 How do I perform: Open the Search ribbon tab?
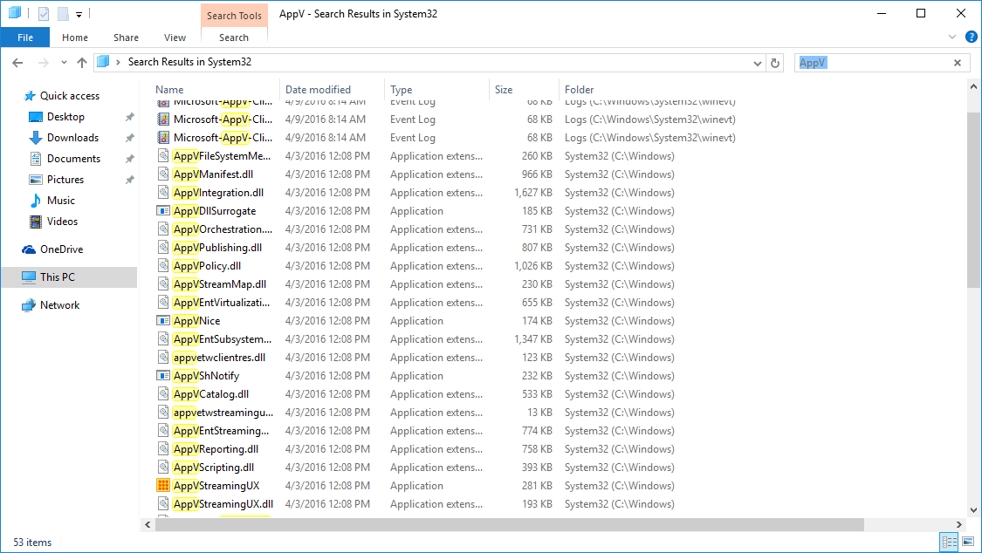click(x=234, y=38)
